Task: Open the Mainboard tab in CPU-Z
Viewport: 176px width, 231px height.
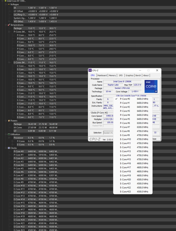Action: pyautogui.click(x=102, y=75)
